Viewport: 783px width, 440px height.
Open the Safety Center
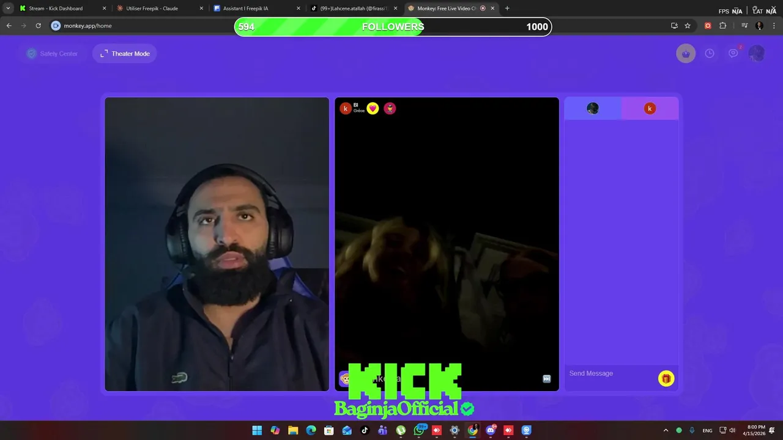(52, 54)
